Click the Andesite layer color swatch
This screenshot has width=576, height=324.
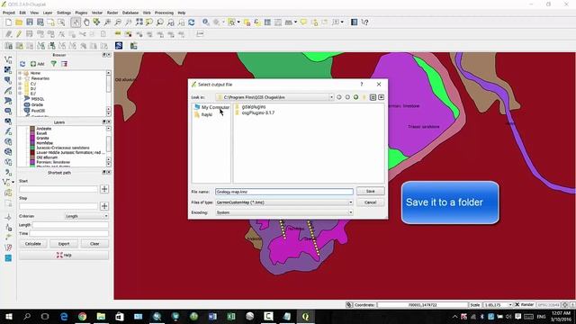click(32, 129)
